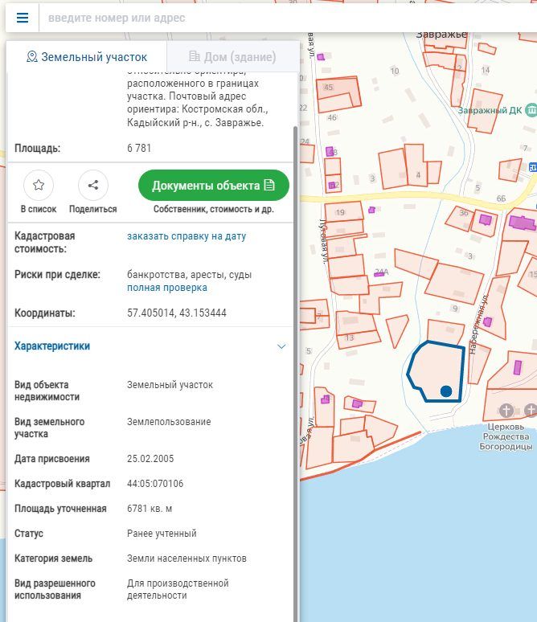
Task: Click the building icon in Дом tab
Action: (x=194, y=56)
